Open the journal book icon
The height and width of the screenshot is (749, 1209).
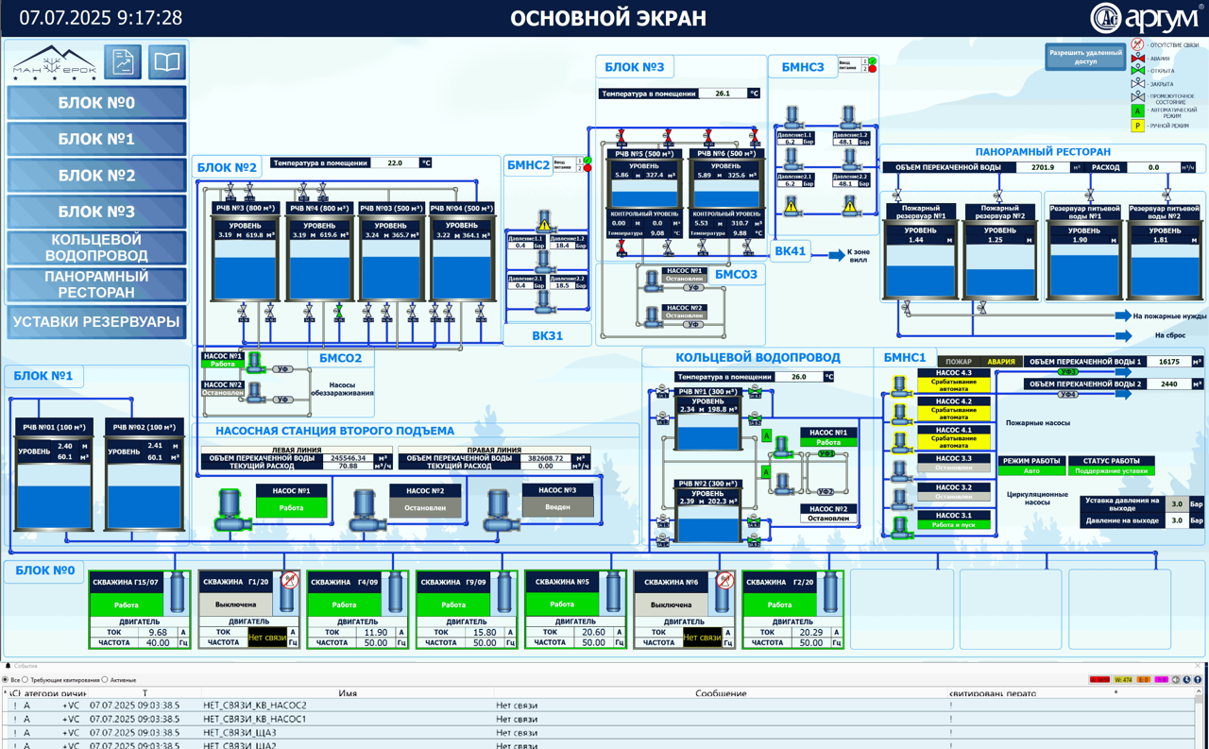[166, 62]
